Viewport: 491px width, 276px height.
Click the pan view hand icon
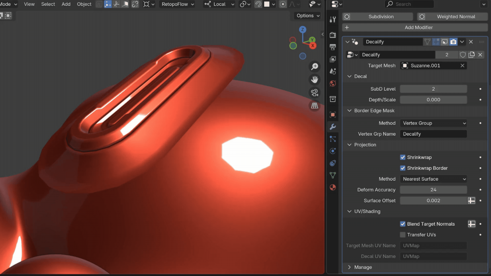pos(315,80)
